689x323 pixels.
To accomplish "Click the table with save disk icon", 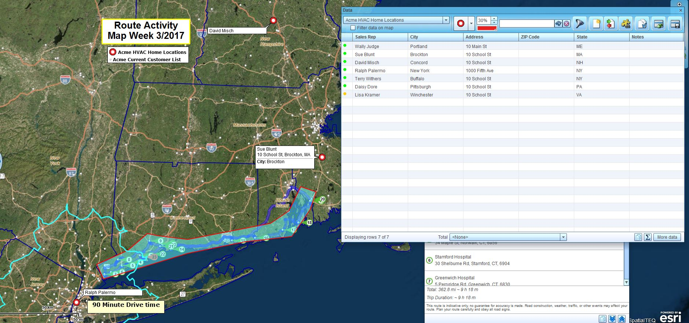I will click(675, 24).
